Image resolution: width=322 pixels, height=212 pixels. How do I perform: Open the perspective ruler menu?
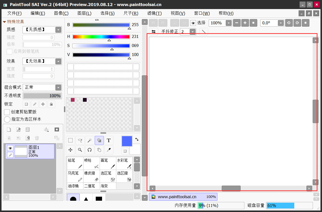(46, 130)
